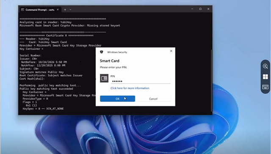Click the 'Cert Hash(sha1):' line
Screen dimensions: 271x154
point(32,78)
